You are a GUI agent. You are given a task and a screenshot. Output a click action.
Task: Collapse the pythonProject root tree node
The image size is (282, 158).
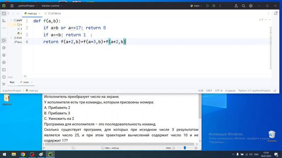point(11,20)
